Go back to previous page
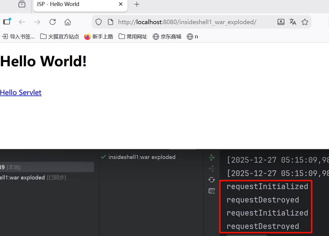The height and width of the screenshot is (236, 329). point(22,22)
